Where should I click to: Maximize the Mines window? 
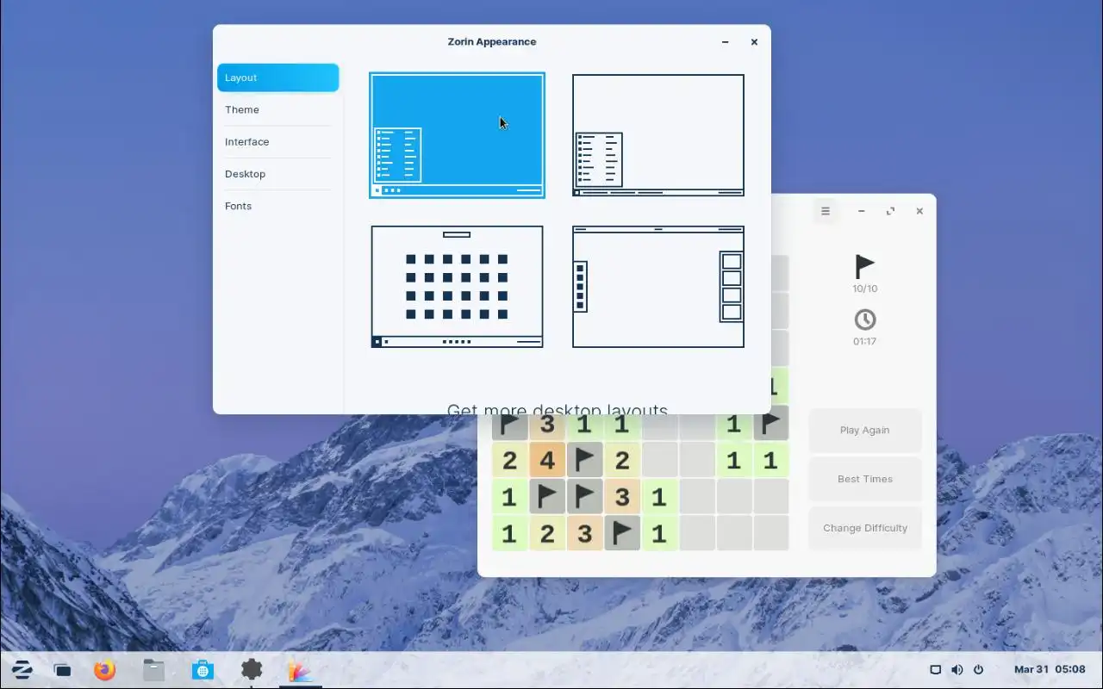890,211
